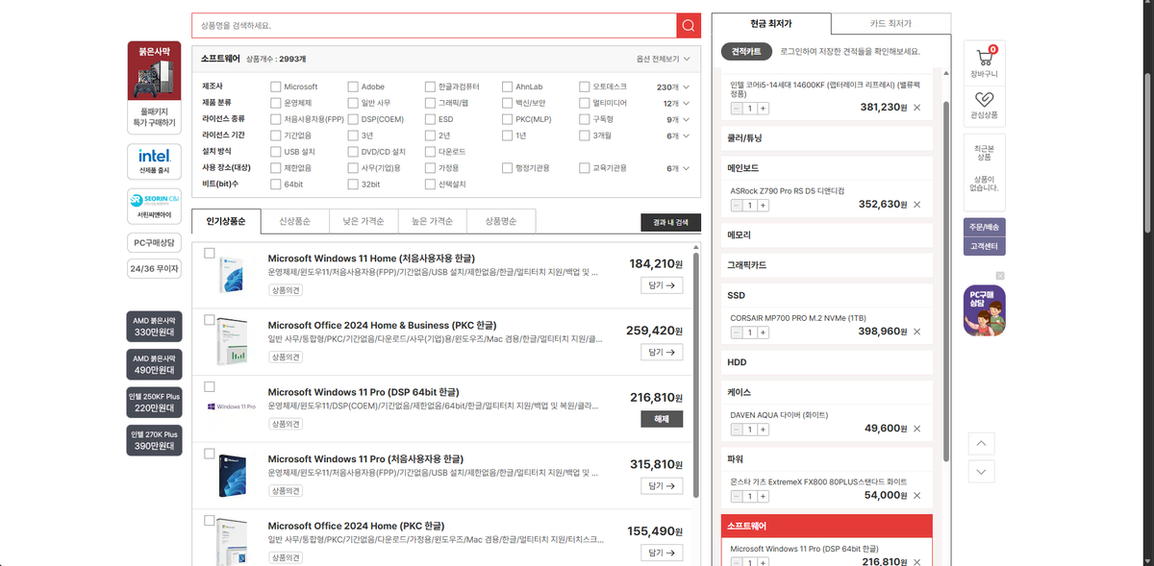Screen dimensions: 1154x566
Task: Click the 결과 내 검색 button
Action: [670, 222]
